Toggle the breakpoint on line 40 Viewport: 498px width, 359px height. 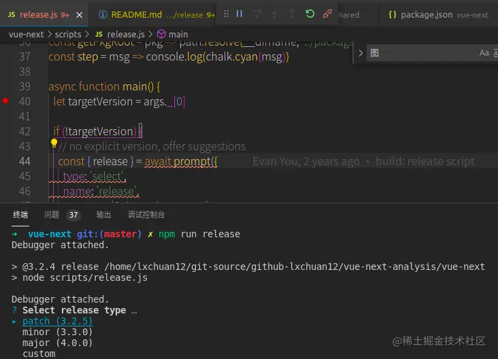(5, 101)
